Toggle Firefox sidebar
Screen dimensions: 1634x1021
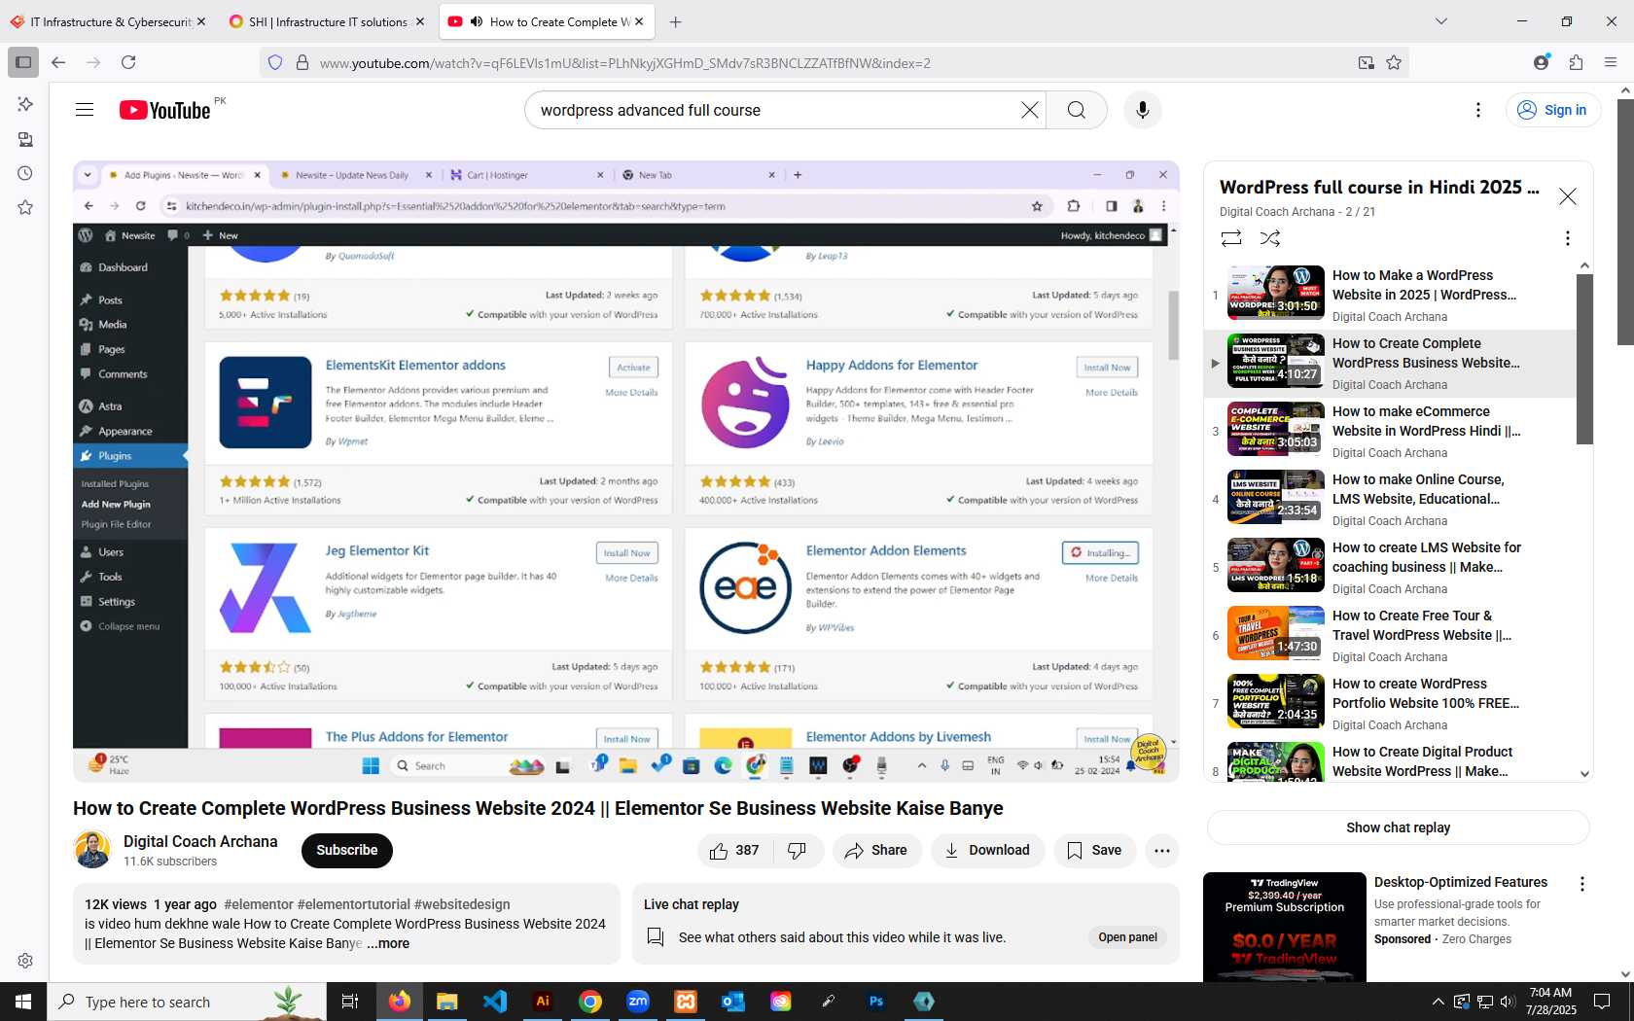[23, 62]
